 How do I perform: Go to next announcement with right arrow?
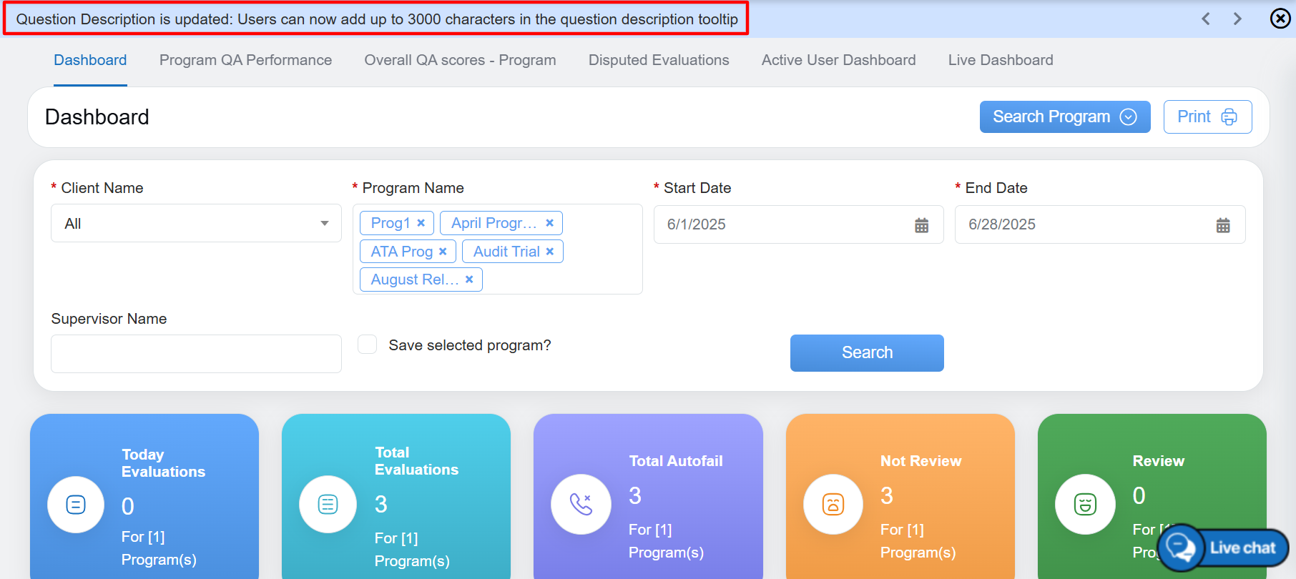pos(1237,19)
